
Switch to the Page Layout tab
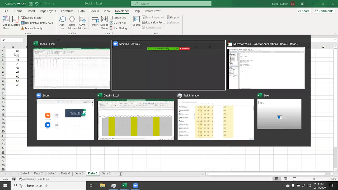pos(48,11)
